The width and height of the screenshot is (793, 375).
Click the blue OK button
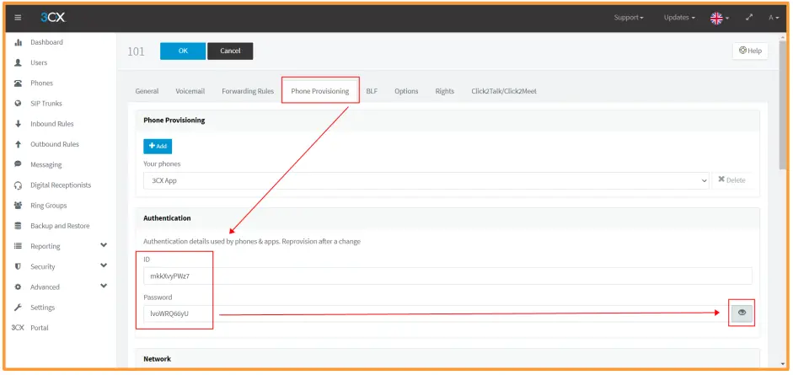pos(183,51)
